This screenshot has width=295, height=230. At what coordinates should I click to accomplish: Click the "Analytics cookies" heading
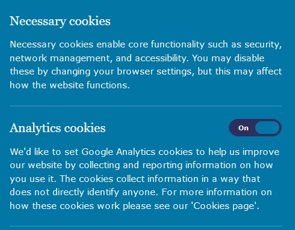pyautogui.click(x=58, y=128)
